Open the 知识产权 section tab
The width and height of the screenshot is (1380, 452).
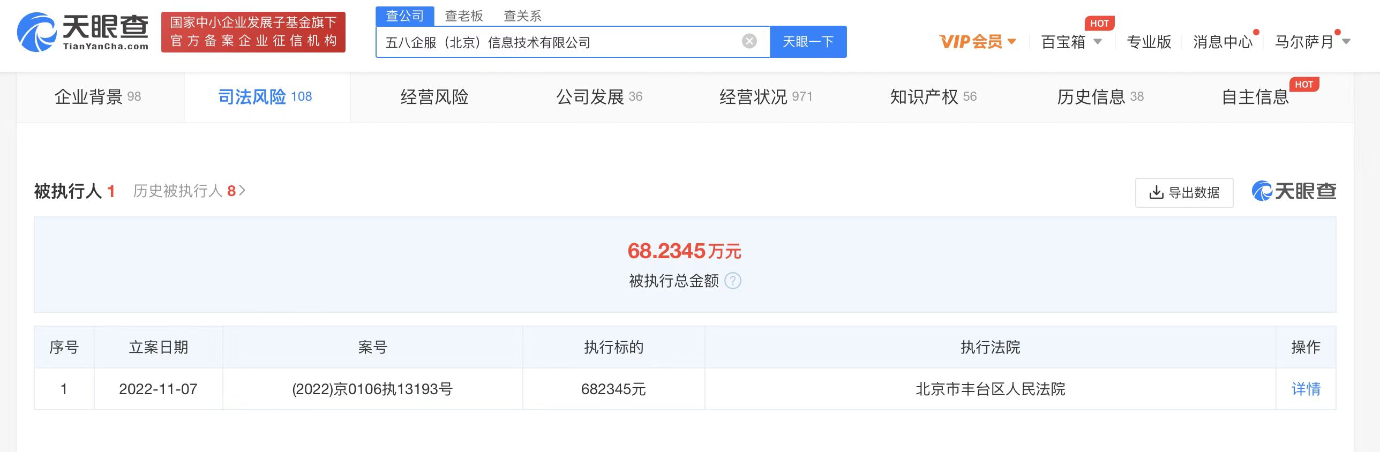coord(933,97)
